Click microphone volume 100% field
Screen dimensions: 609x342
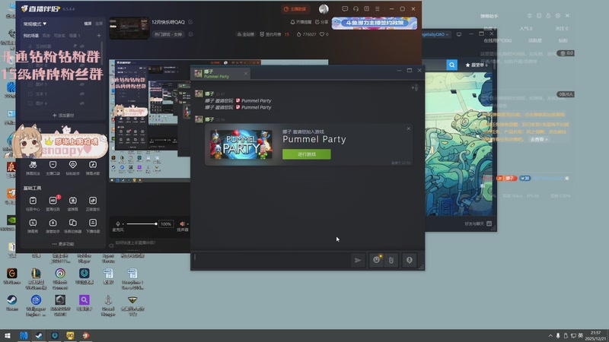(x=166, y=223)
